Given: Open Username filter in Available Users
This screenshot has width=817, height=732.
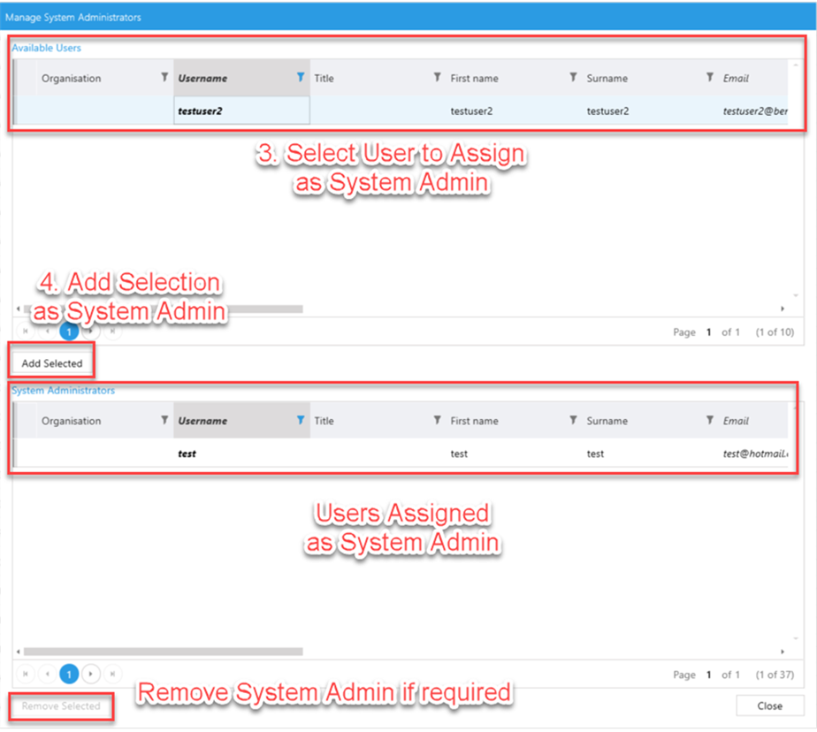Looking at the screenshot, I should click(301, 77).
